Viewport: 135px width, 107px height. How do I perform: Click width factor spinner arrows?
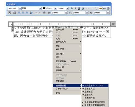pyautogui.click(x=108, y=13)
